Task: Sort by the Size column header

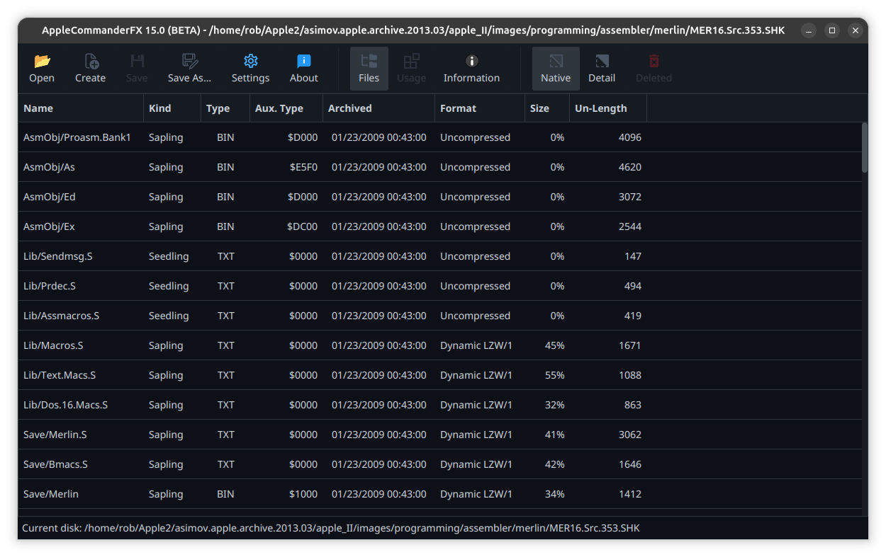Action: click(x=547, y=108)
